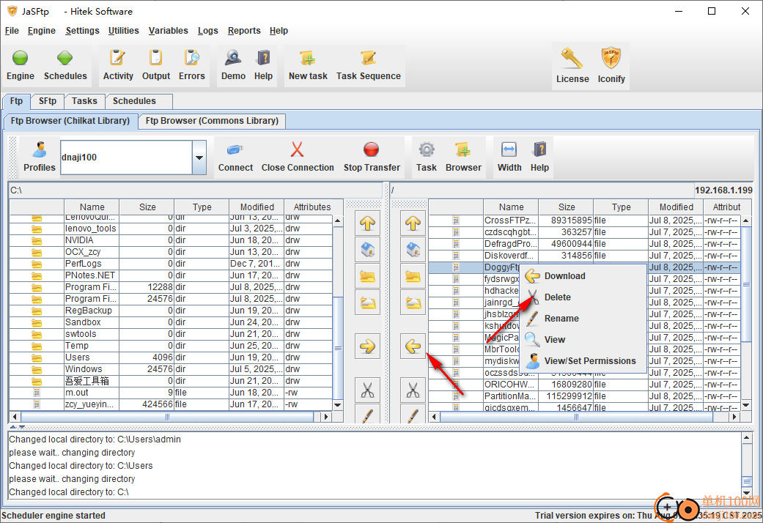Select the Sandbox folder in local list
This screenshot has height=523, width=763.
tap(171, 322)
